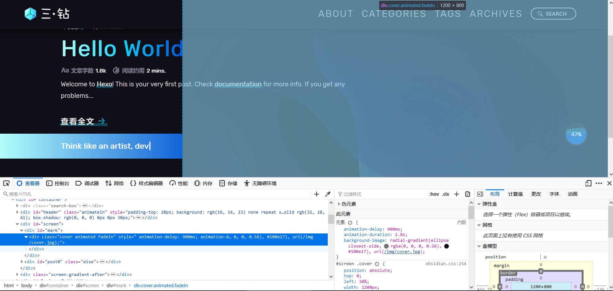Toggle the .cls class editor
This screenshot has width=613, height=291.
[x=446, y=194]
